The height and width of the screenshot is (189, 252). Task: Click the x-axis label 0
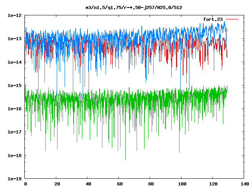pyautogui.click(x=25, y=184)
